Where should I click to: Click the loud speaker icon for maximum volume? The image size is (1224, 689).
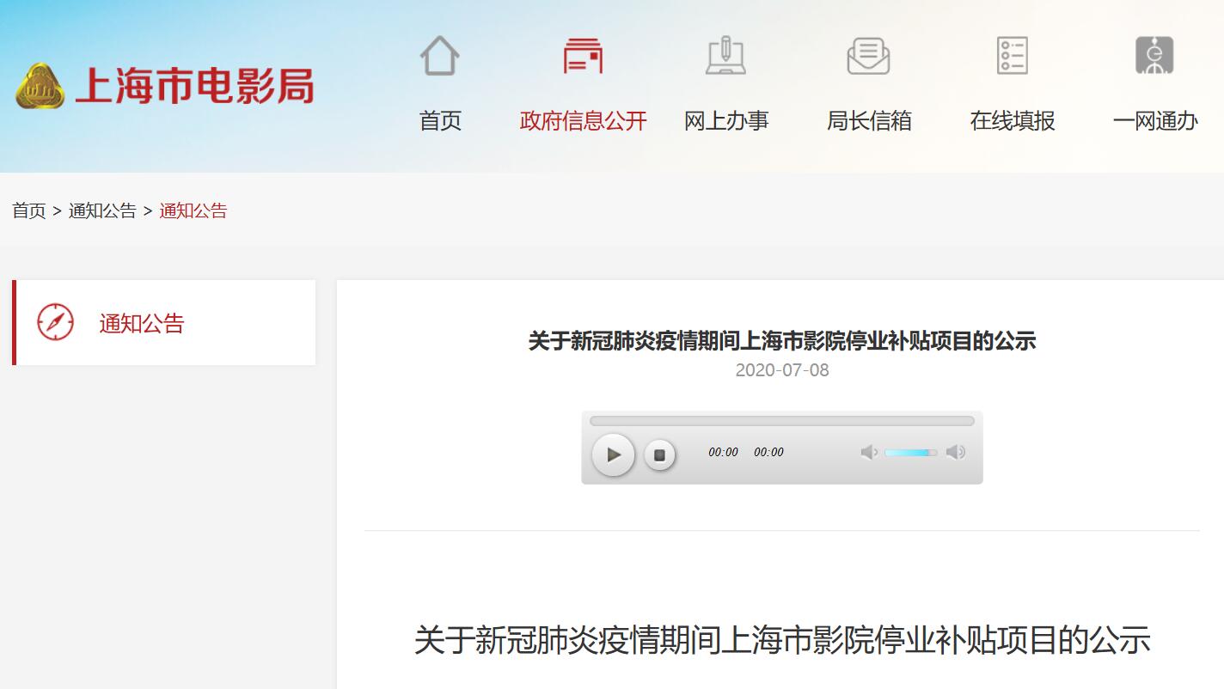[x=956, y=452]
